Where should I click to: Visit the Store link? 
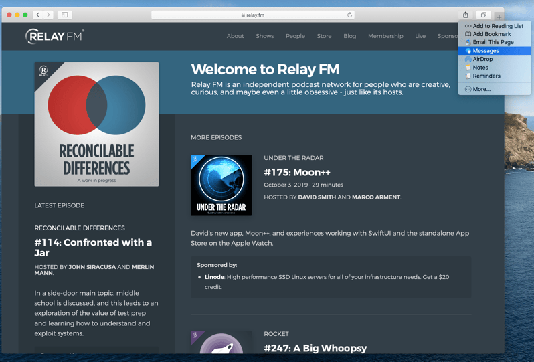tap(324, 36)
